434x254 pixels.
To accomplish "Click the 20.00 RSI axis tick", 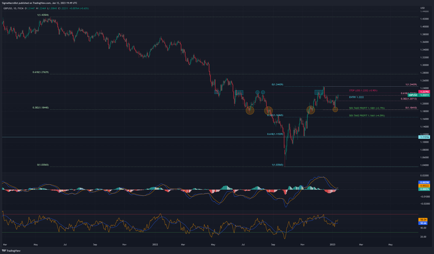I will [x=424, y=237].
